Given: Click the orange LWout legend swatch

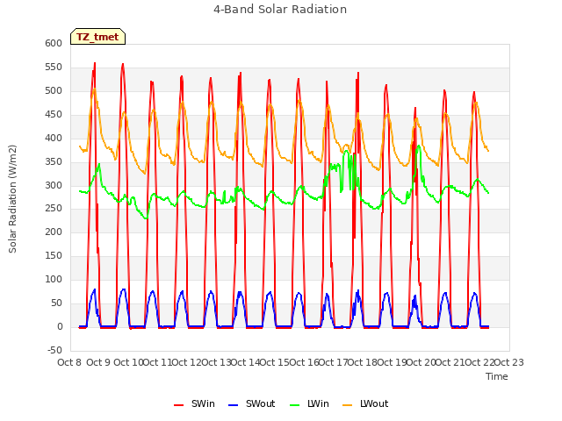Looking at the screenshot, I should 348,405.
